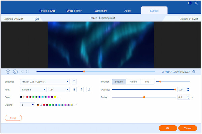Click the Opacity slider track
This screenshot has width=202, height=134.
click(144, 90)
